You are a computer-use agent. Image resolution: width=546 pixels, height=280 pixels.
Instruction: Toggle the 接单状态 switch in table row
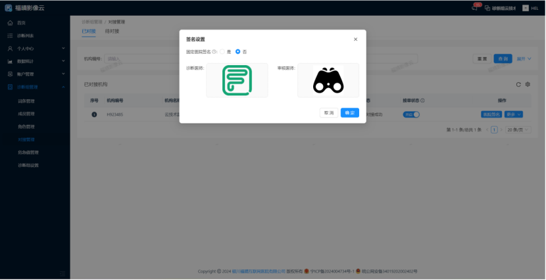pyautogui.click(x=411, y=114)
